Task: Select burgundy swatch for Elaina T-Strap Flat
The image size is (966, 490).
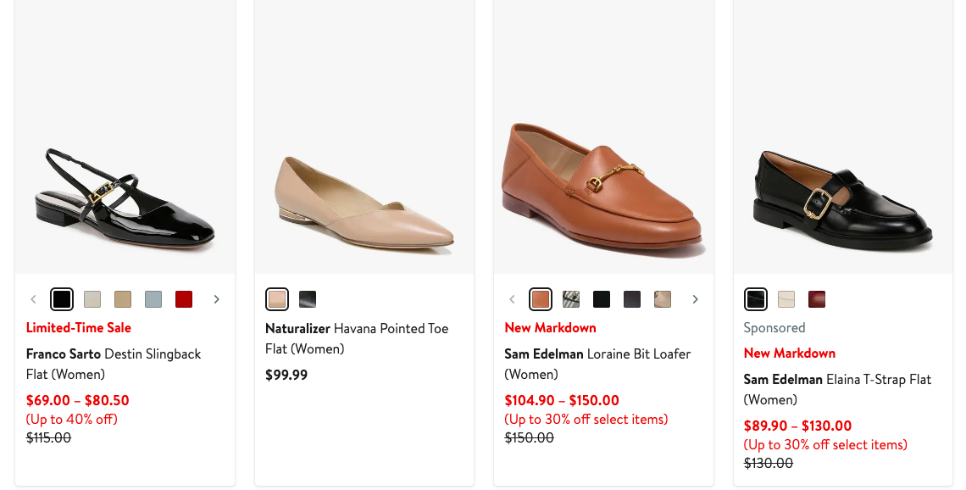Action: tap(817, 299)
